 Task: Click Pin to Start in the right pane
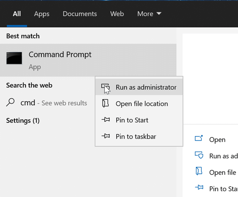pyautogui.click(x=224, y=189)
